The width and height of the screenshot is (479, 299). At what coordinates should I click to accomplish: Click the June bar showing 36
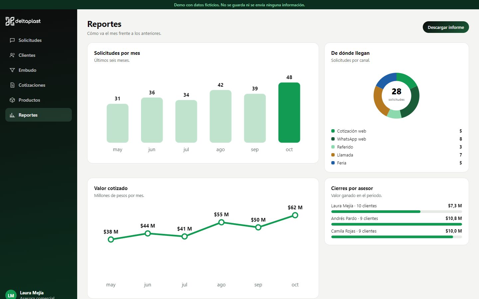click(x=152, y=120)
